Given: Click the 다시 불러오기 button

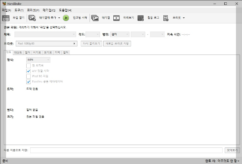Looking at the screenshot, I should tap(92, 44).
